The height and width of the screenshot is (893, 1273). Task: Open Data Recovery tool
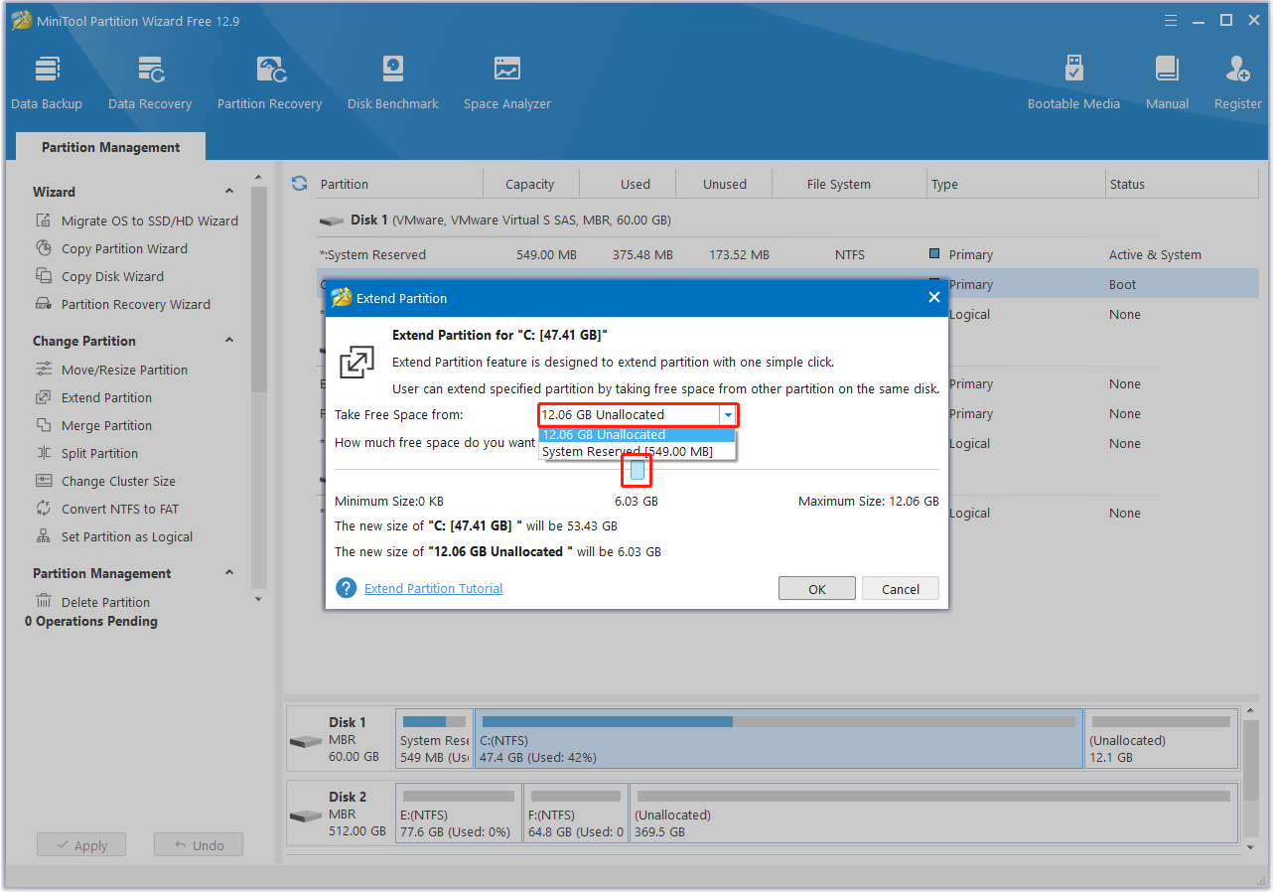pyautogui.click(x=150, y=82)
